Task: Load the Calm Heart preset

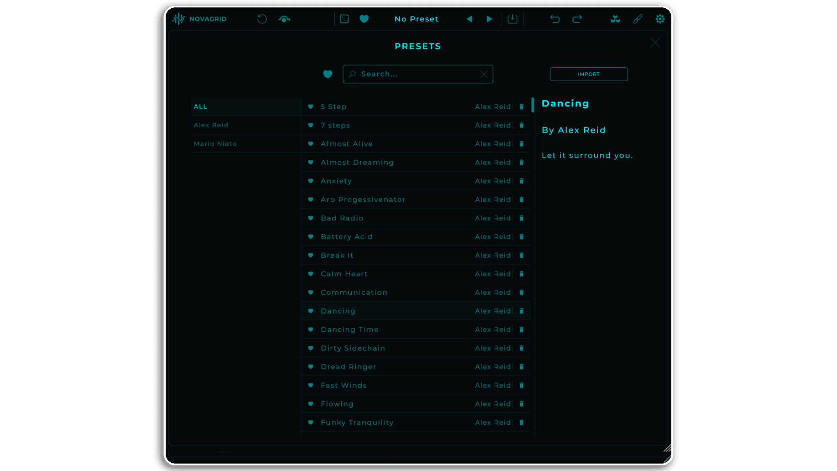Action: click(x=416, y=274)
